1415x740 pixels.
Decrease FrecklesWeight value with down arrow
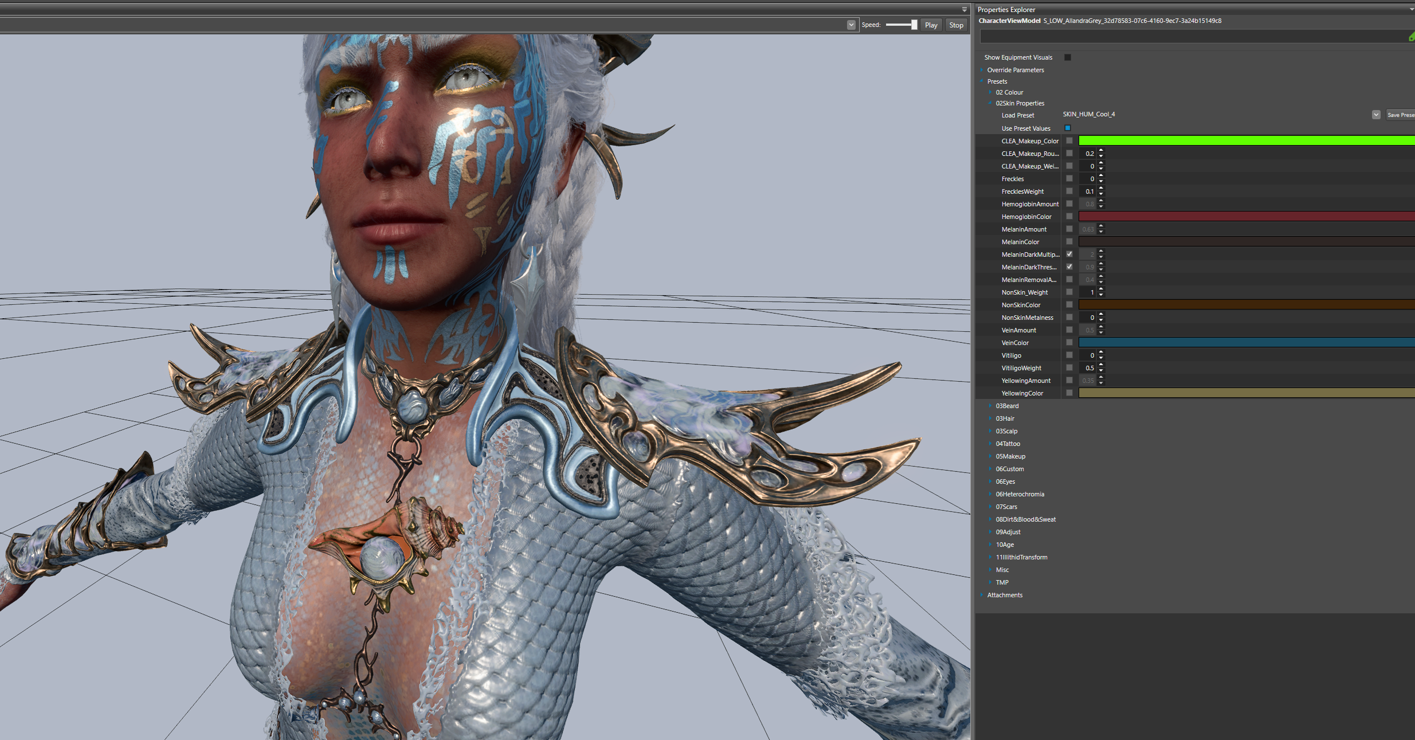[x=1101, y=194]
